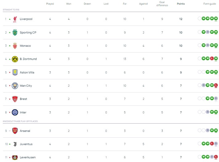Click the Liverpool club crest
The image size is (219, 162).
click(15, 19)
